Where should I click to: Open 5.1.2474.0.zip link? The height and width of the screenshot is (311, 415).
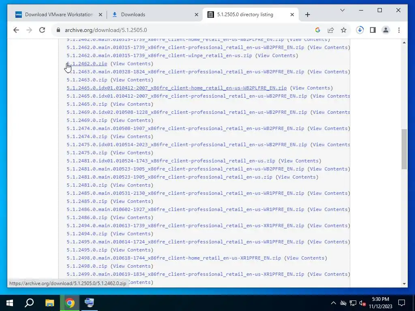coord(87,136)
